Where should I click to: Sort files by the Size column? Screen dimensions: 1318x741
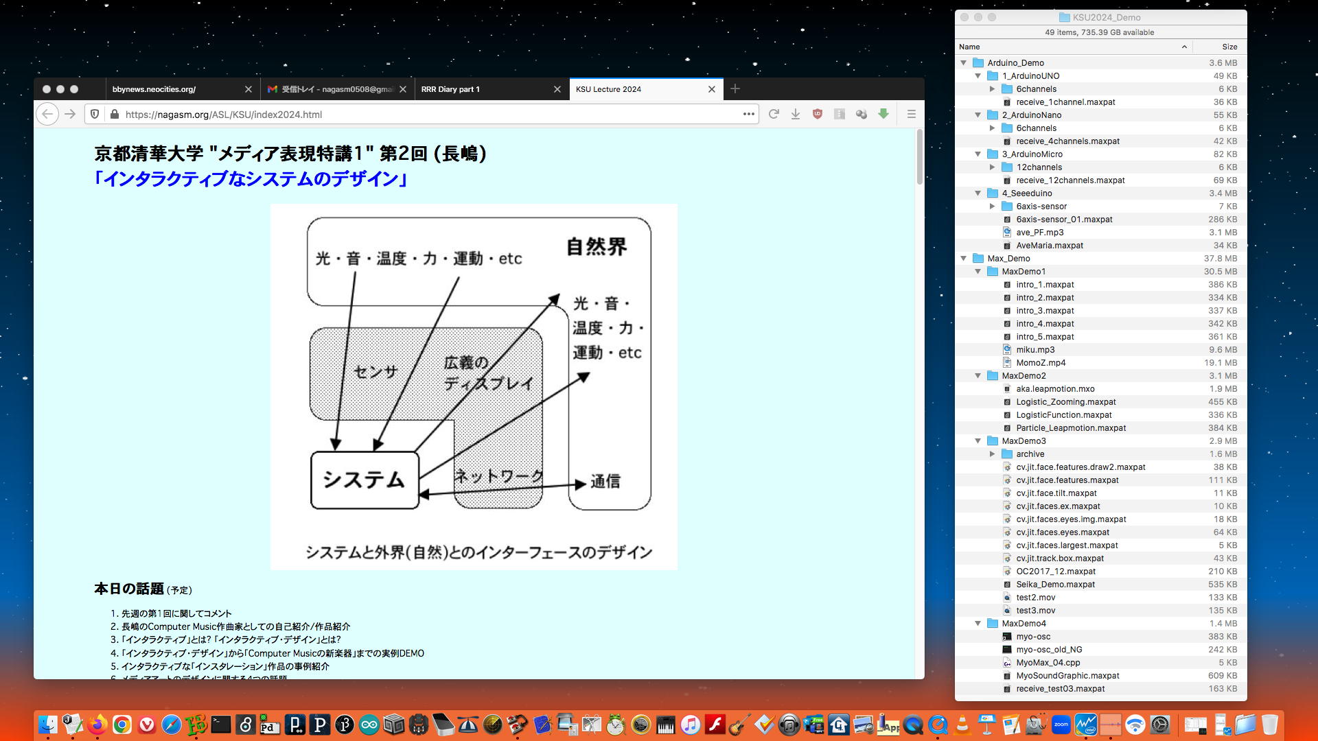pyautogui.click(x=1229, y=47)
